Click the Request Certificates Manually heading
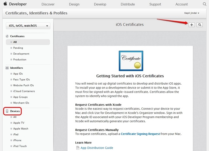Screen dimensions: 209x151 pyautogui.click(x=97, y=130)
